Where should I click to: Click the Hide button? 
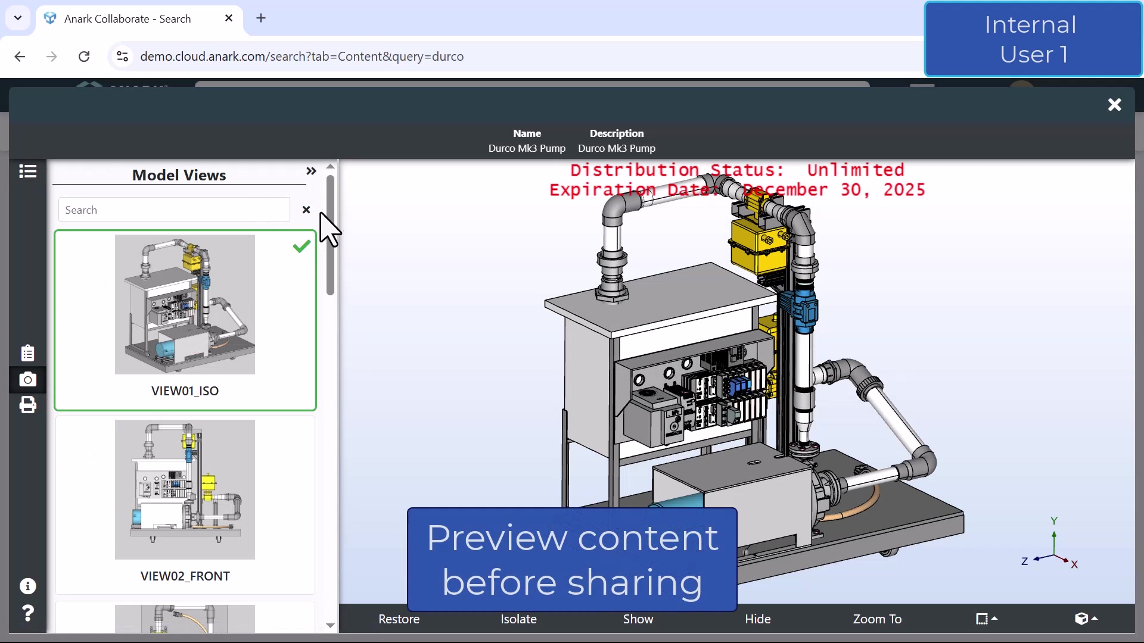[757, 619]
